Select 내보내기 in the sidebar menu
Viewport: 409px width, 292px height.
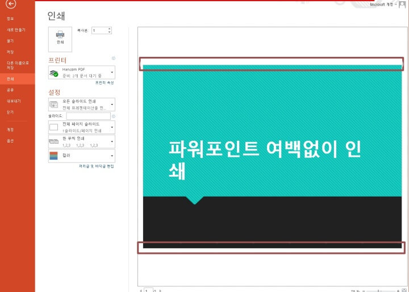[x=14, y=101]
